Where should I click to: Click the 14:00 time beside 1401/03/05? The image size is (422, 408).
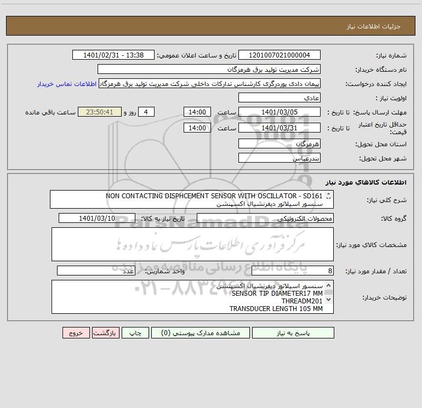point(197,112)
